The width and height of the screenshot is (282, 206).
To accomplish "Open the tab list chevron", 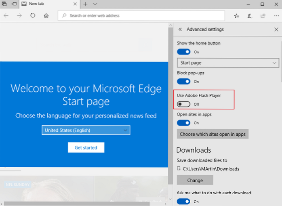I will (x=95, y=4).
